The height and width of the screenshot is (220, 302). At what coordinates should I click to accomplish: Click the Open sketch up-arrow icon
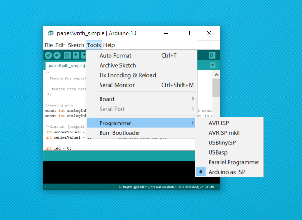pyautogui.click(x=76, y=55)
